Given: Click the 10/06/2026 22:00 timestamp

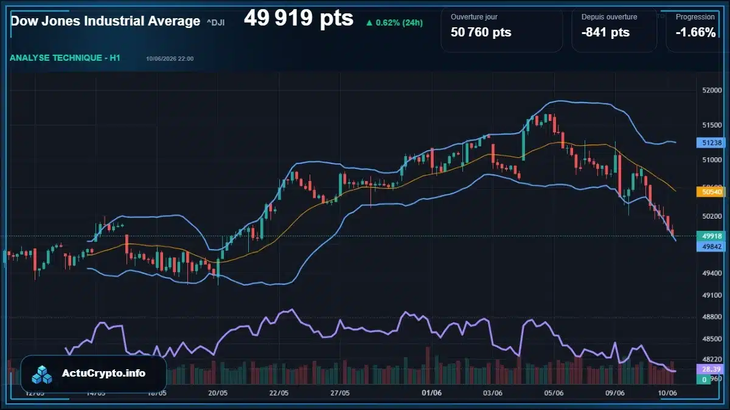Looking at the screenshot, I should click(x=170, y=59).
